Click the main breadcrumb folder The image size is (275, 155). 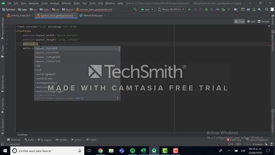tap(44, 9)
